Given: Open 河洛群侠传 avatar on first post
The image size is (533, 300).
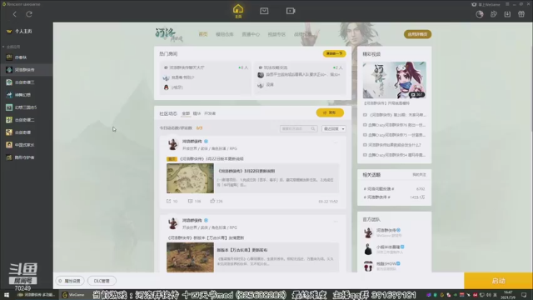Looking at the screenshot, I should coord(172,144).
